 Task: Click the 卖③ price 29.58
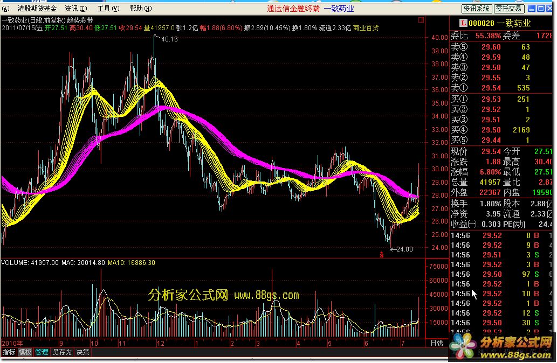click(x=491, y=67)
